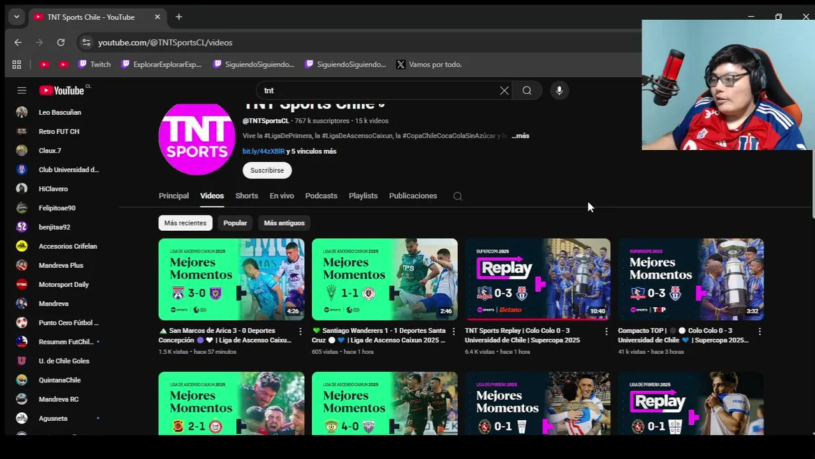The height and width of the screenshot is (459, 815).
Task: Open options menu for San Marcos de Arica video
Action: pyautogui.click(x=300, y=331)
